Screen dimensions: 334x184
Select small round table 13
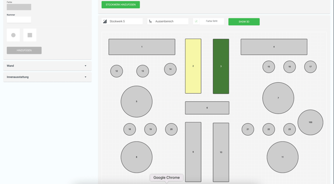(x=143, y=71)
